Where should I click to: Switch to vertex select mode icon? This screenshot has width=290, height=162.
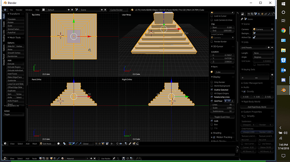(x=96, y=144)
